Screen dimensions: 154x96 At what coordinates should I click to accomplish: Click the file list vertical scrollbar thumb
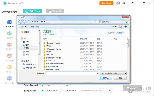pos(128,43)
